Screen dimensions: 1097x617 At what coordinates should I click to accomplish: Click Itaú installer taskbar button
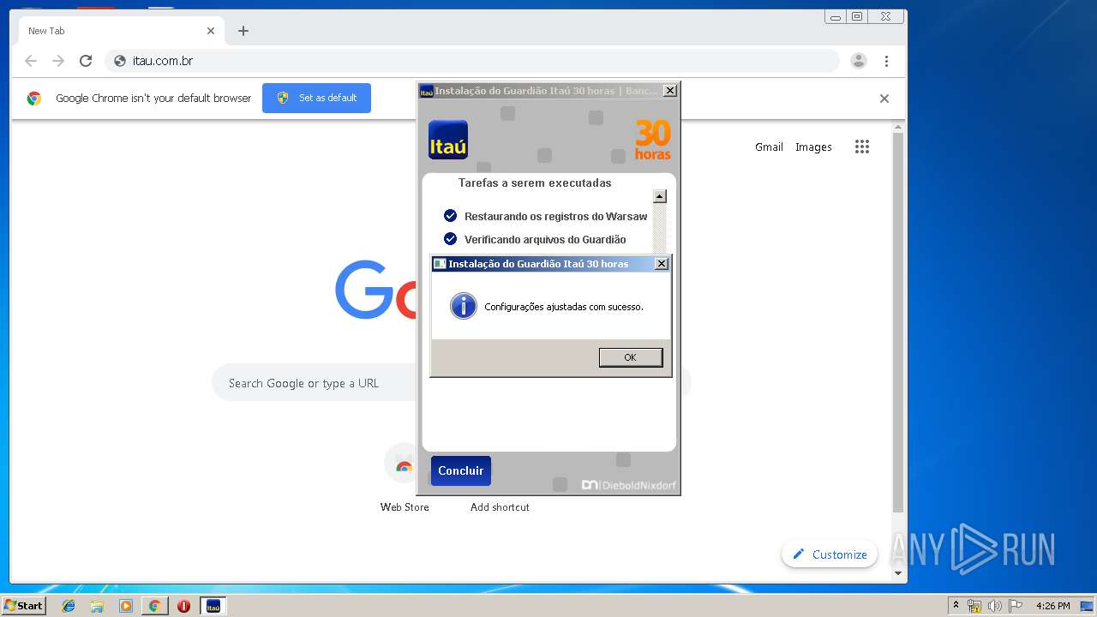pyautogui.click(x=213, y=606)
